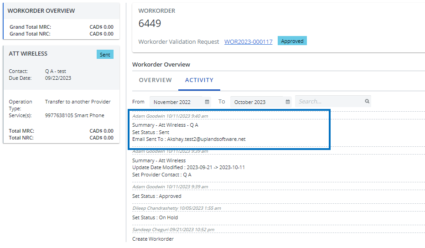Focus the activity Search input field

tap(329, 102)
